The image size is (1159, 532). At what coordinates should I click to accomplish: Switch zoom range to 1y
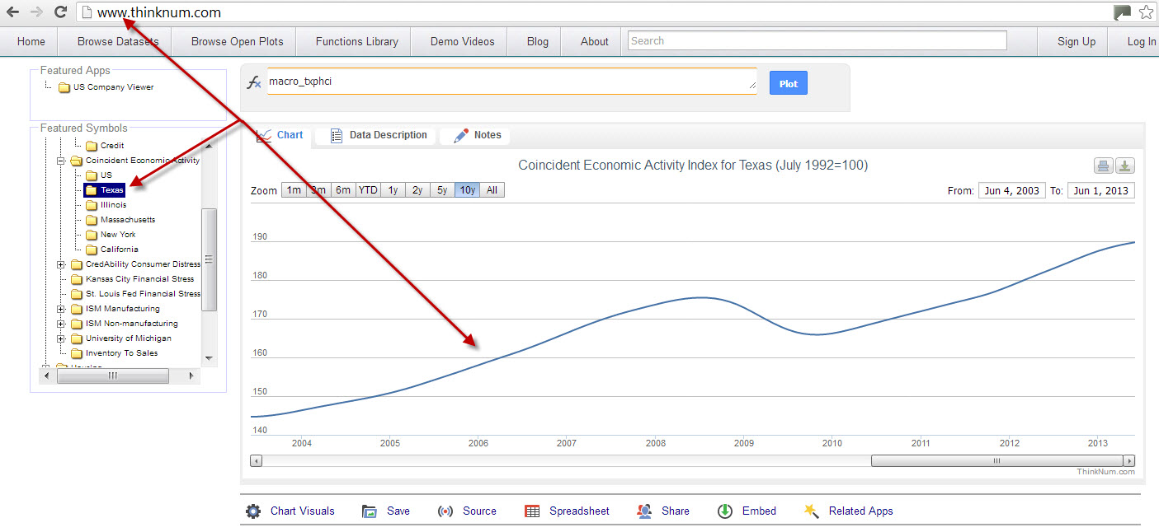[x=393, y=190]
